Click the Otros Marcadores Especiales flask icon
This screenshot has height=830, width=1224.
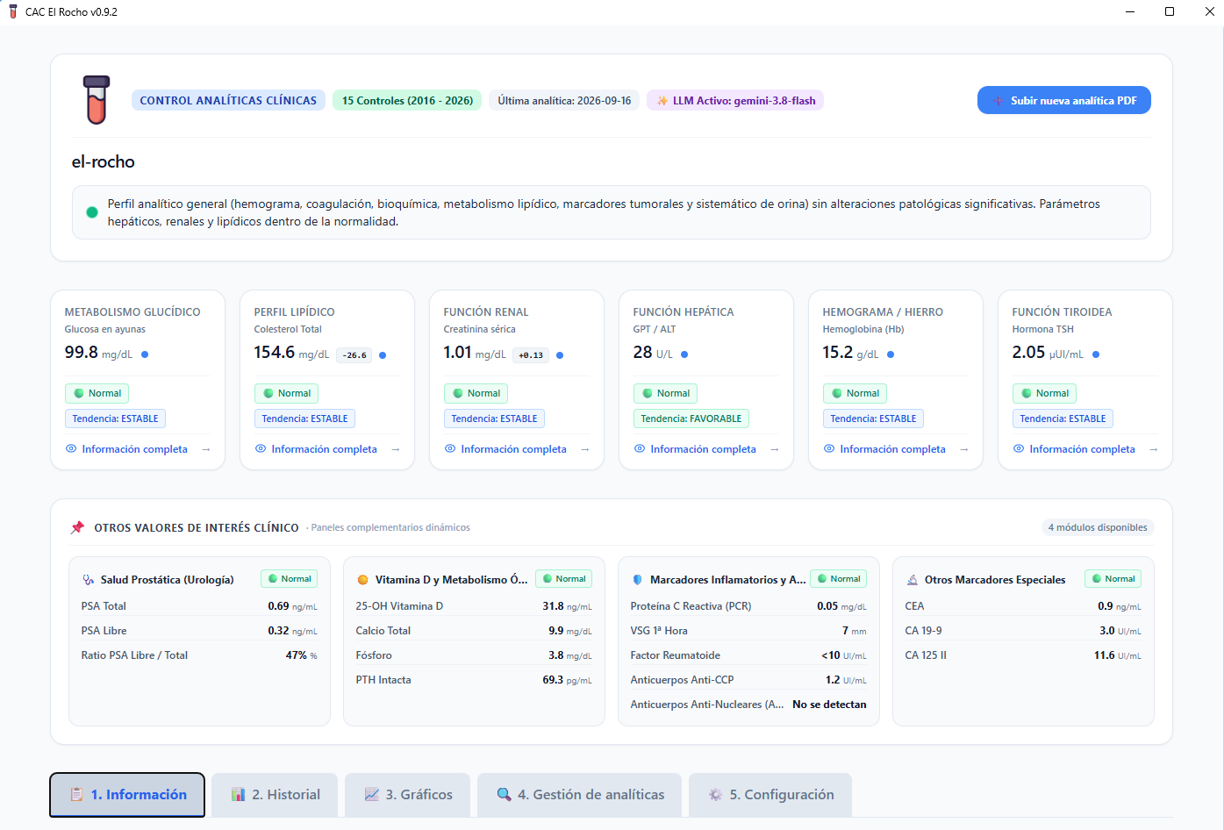[912, 580]
